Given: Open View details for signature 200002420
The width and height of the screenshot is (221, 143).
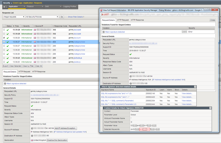Looking at the screenshot, I should pyautogui.click(x=186, y=96).
